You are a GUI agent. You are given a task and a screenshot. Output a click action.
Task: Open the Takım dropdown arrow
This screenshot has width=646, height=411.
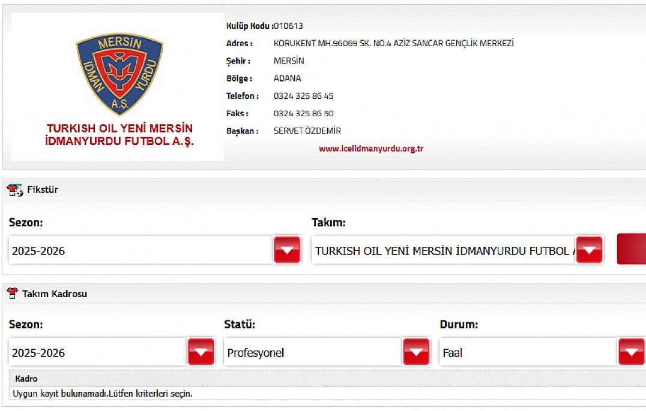(589, 250)
